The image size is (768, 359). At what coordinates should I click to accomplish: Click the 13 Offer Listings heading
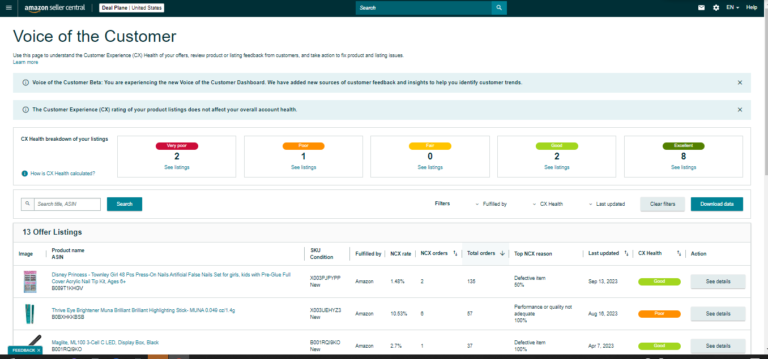coord(52,232)
